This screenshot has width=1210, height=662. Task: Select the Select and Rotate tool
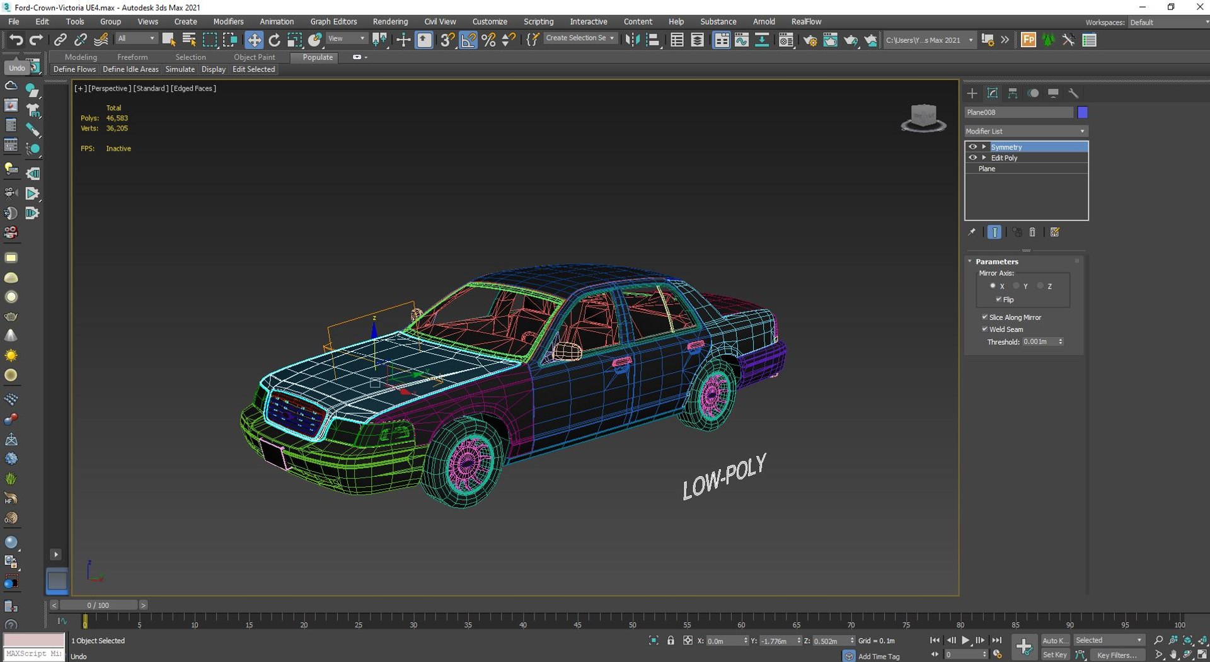[x=274, y=40]
